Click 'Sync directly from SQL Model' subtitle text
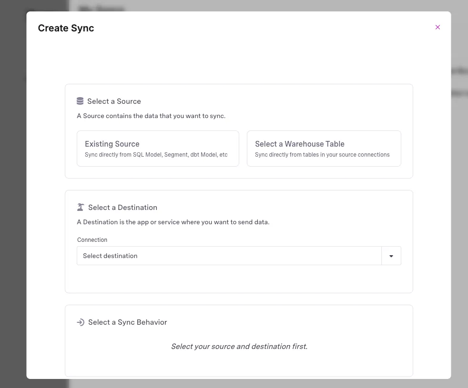 coord(156,155)
